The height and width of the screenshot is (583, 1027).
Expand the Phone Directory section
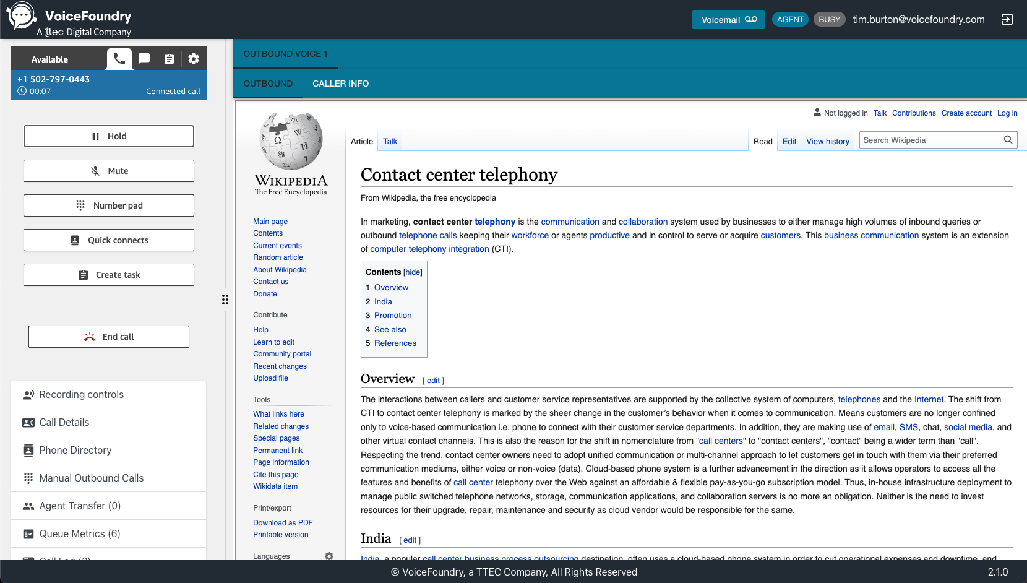109,451
